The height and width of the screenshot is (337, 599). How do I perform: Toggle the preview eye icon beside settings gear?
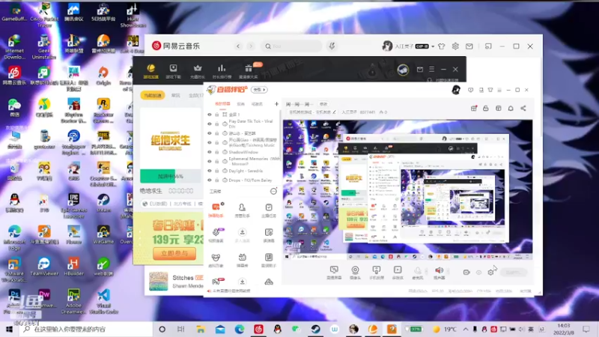point(478,273)
